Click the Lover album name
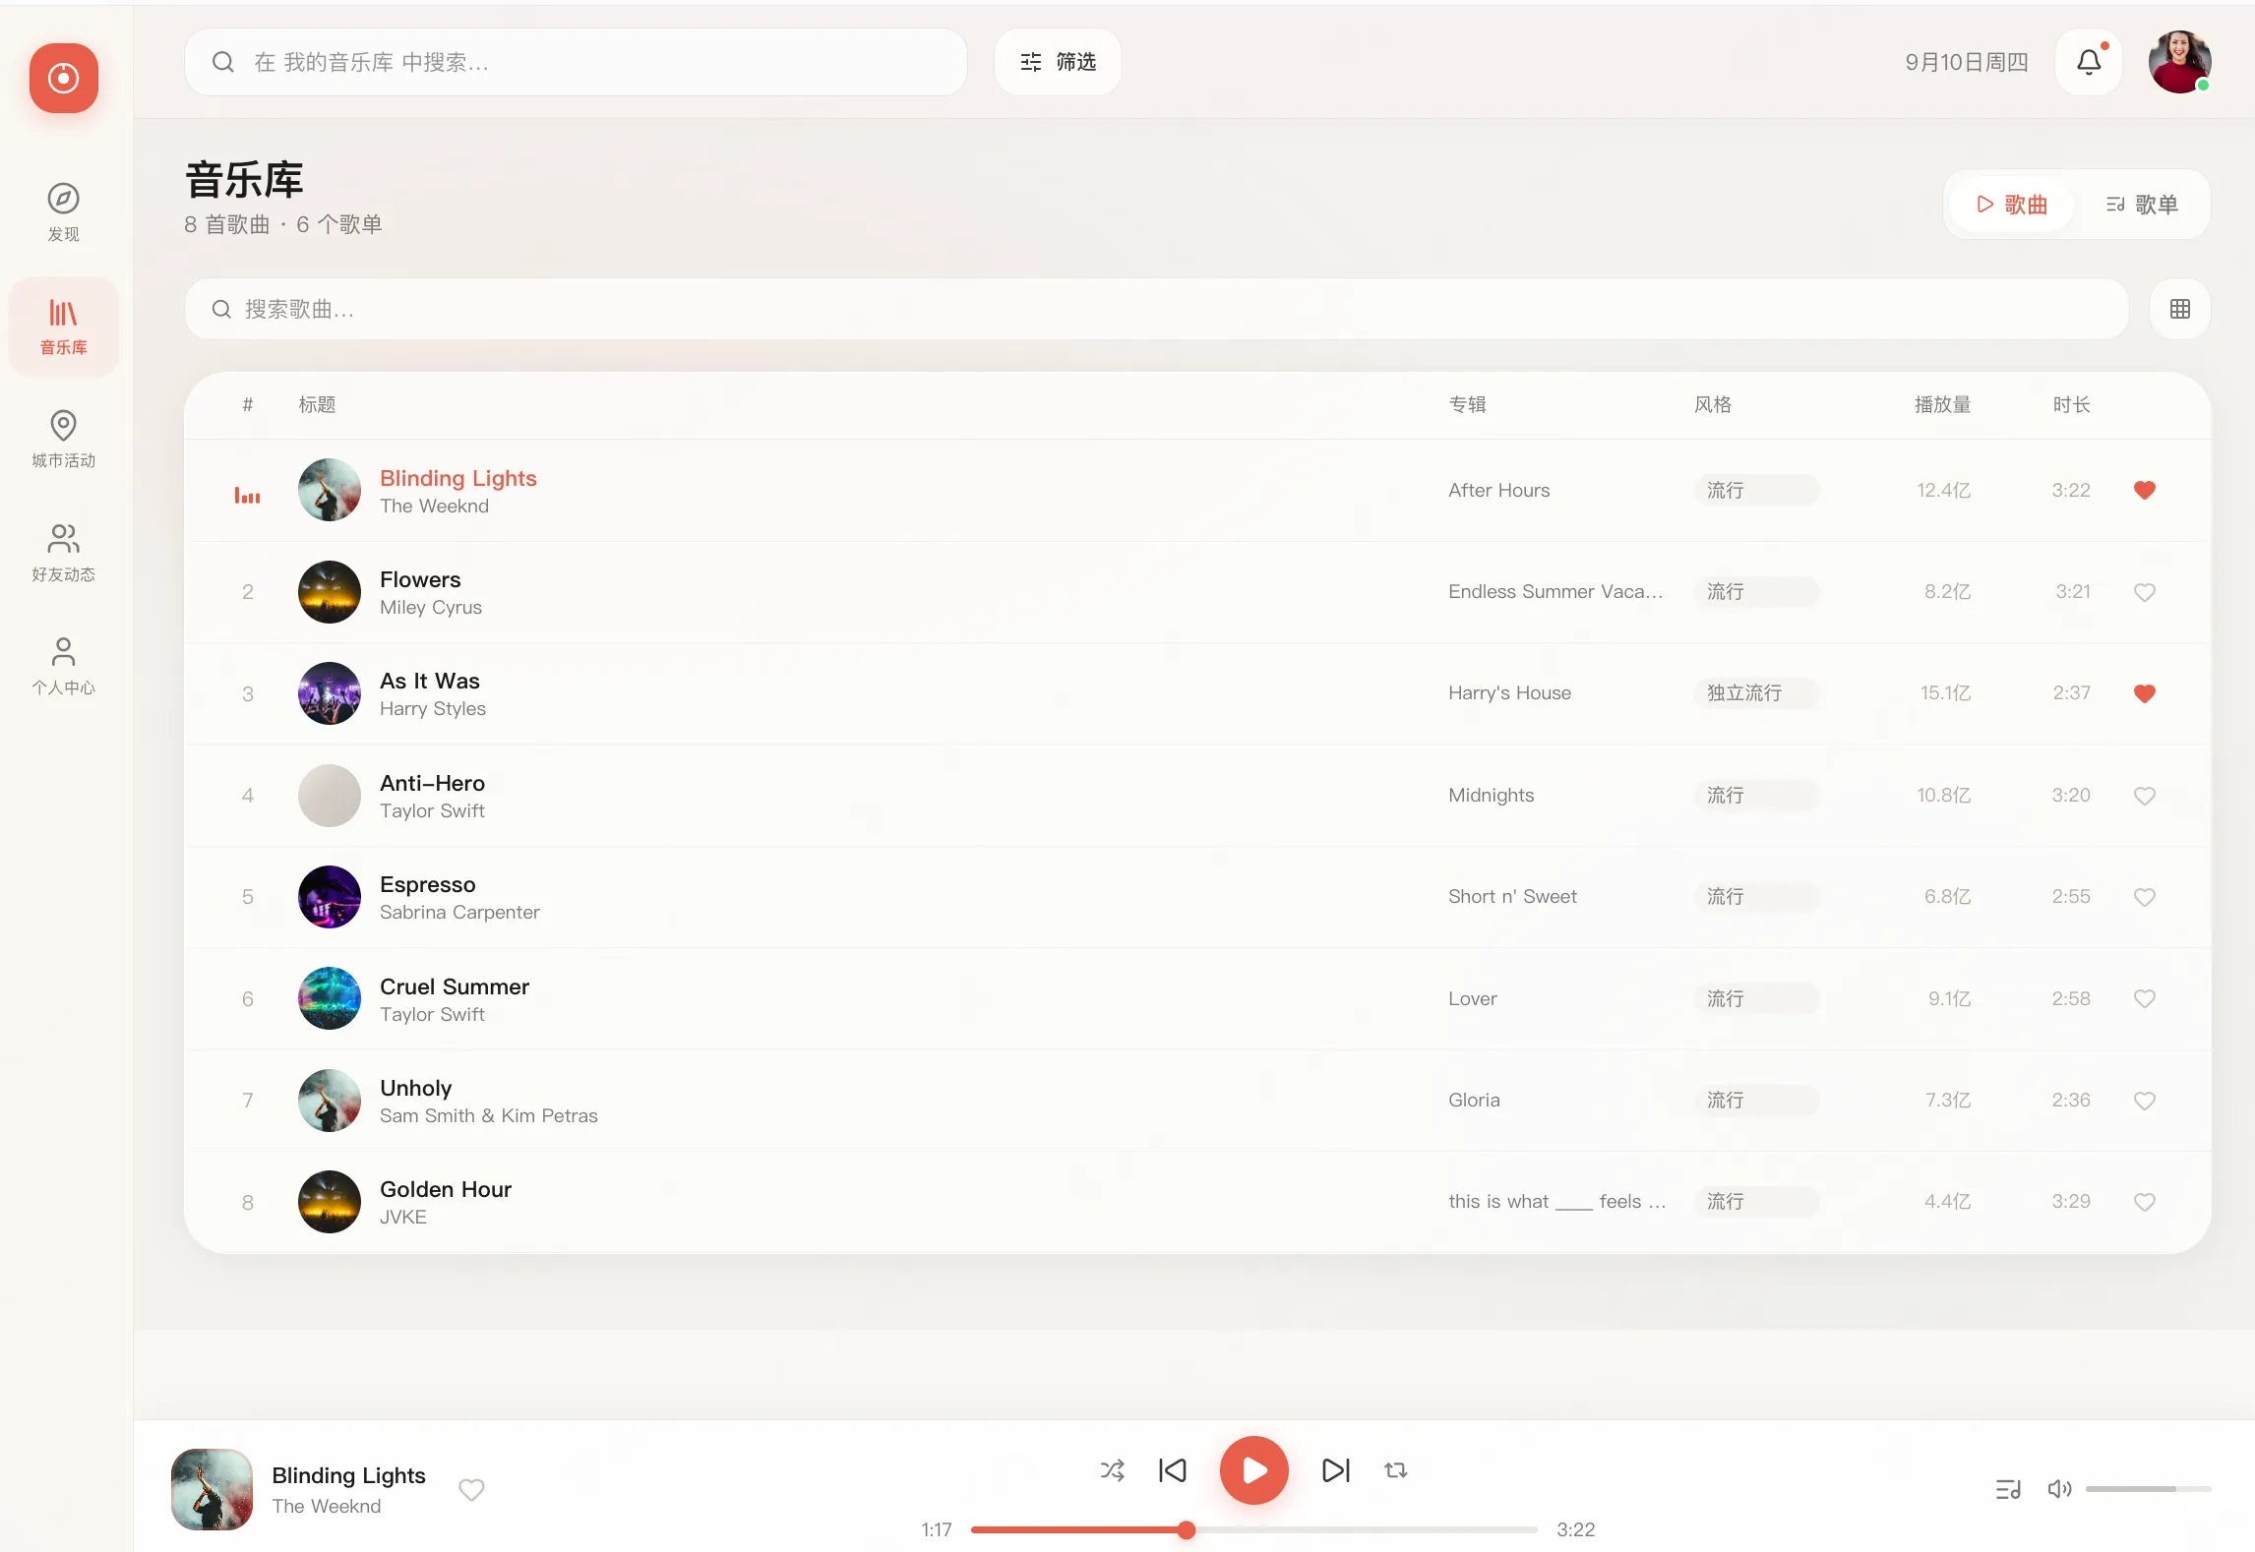 (1472, 998)
